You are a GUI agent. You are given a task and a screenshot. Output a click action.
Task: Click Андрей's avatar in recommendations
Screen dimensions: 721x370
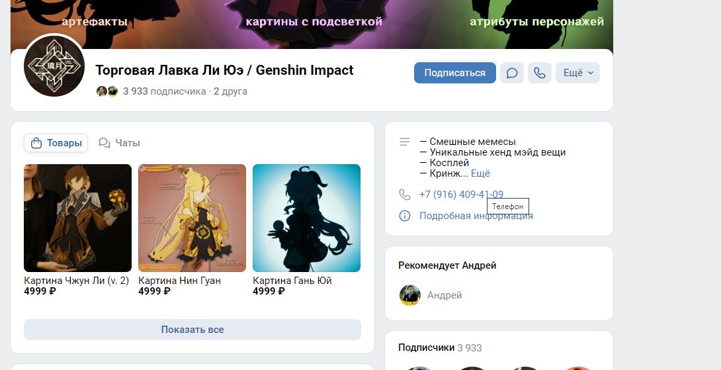pyautogui.click(x=409, y=295)
